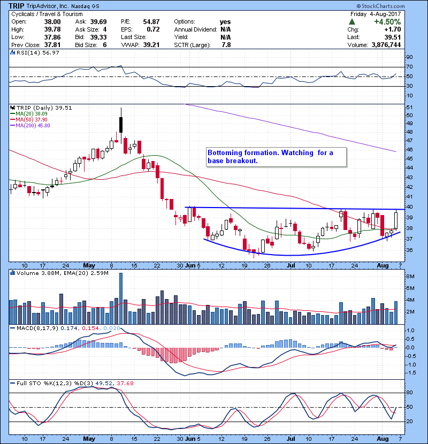The height and width of the screenshot is (444, 428).
Task: Click the 'TripAdvisor, Inc.' company name
Action: click(47, 6)
